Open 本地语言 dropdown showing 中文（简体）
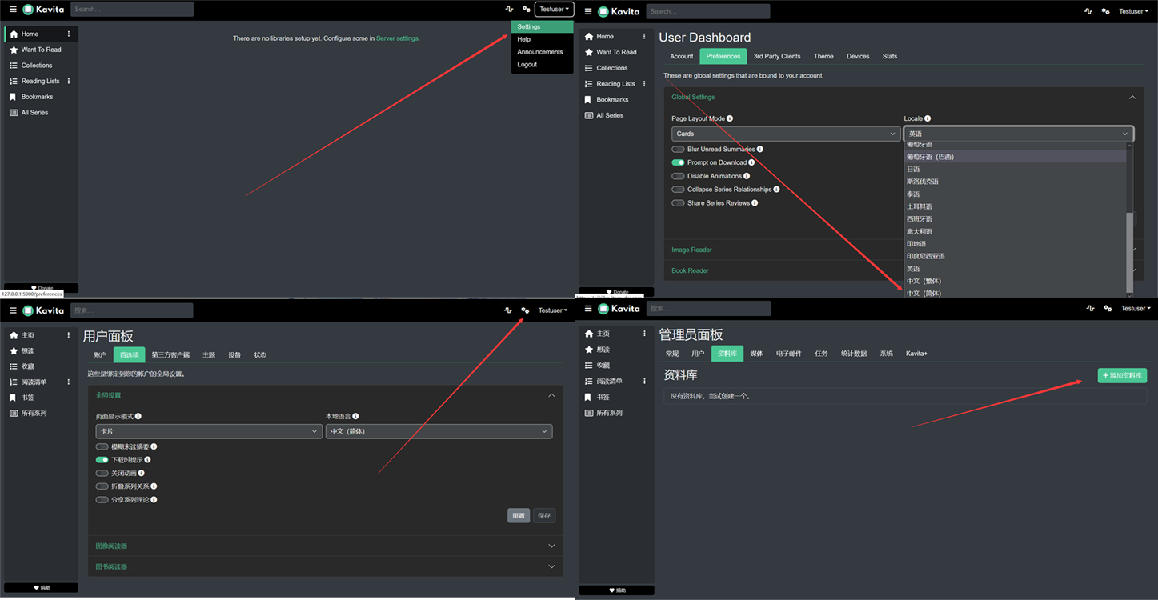Viewport: 1158px width, 600px height. point(439,431)
